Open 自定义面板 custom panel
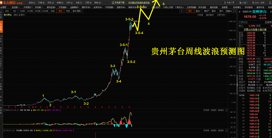This screenshot has width=272, height=138. pyautogui.click(x=258, y=3)
